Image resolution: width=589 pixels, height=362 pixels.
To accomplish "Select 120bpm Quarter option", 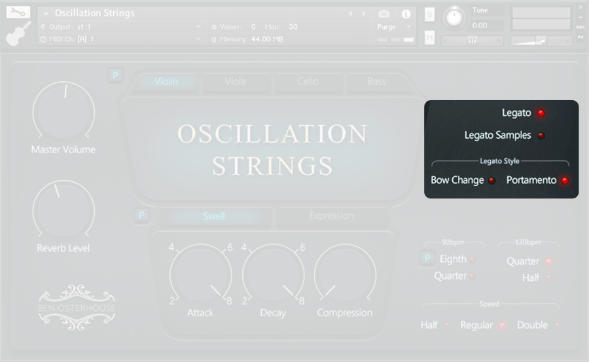I will 548,261.
